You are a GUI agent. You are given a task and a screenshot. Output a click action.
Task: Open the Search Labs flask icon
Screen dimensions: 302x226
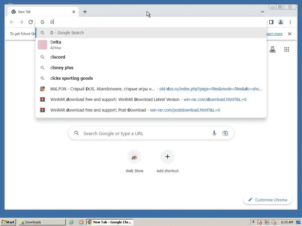[272, 49]
